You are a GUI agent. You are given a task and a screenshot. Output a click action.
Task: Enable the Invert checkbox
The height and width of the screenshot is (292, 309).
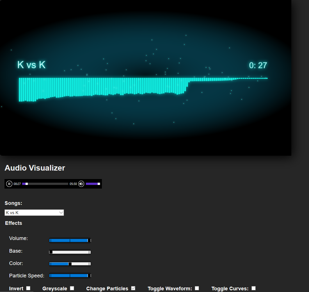click(x=28, y=288)
